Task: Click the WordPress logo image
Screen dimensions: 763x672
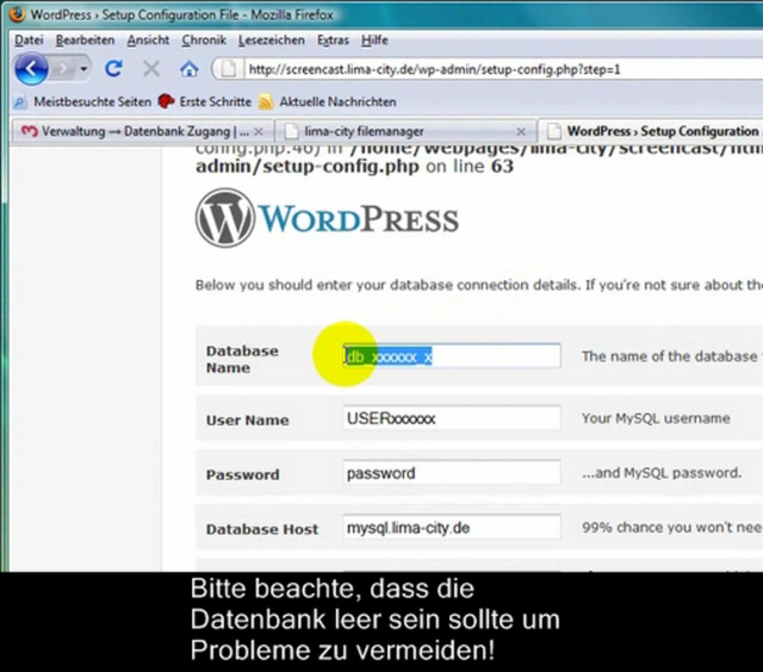Action: click(327, 218)
